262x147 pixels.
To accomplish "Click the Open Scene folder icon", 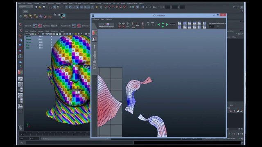I will pos(40,7).
